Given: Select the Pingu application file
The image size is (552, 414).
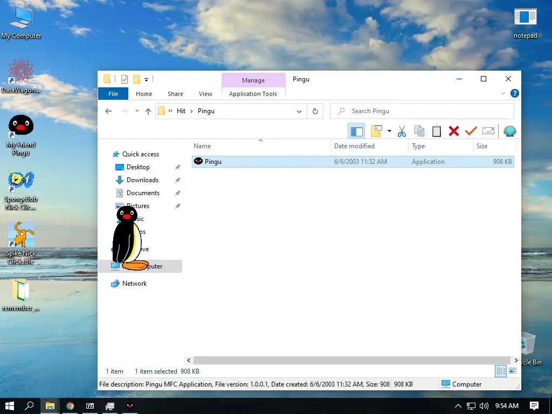Looking at the screenshot, I should tap(353, 162).
